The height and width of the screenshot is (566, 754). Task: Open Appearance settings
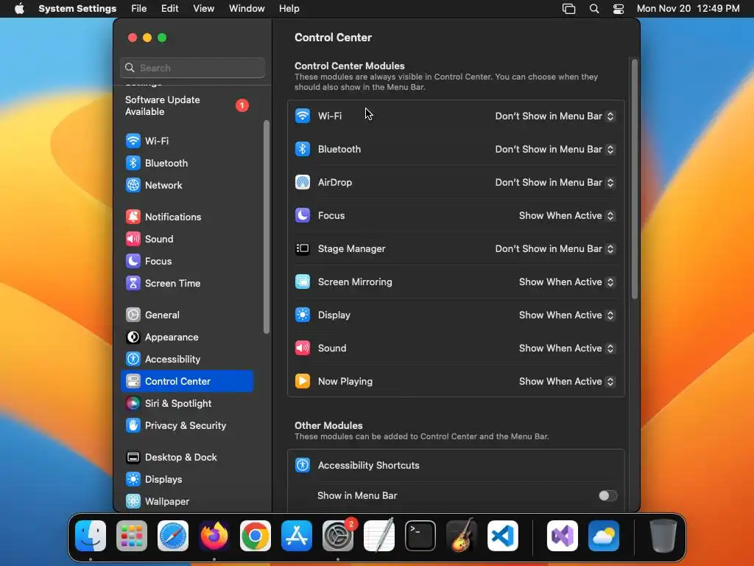[186, 338]
